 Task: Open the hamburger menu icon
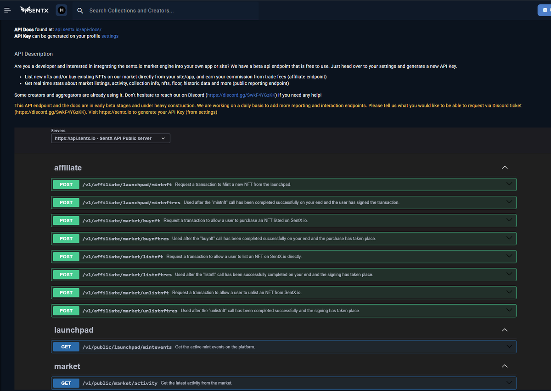pos(7,10)
